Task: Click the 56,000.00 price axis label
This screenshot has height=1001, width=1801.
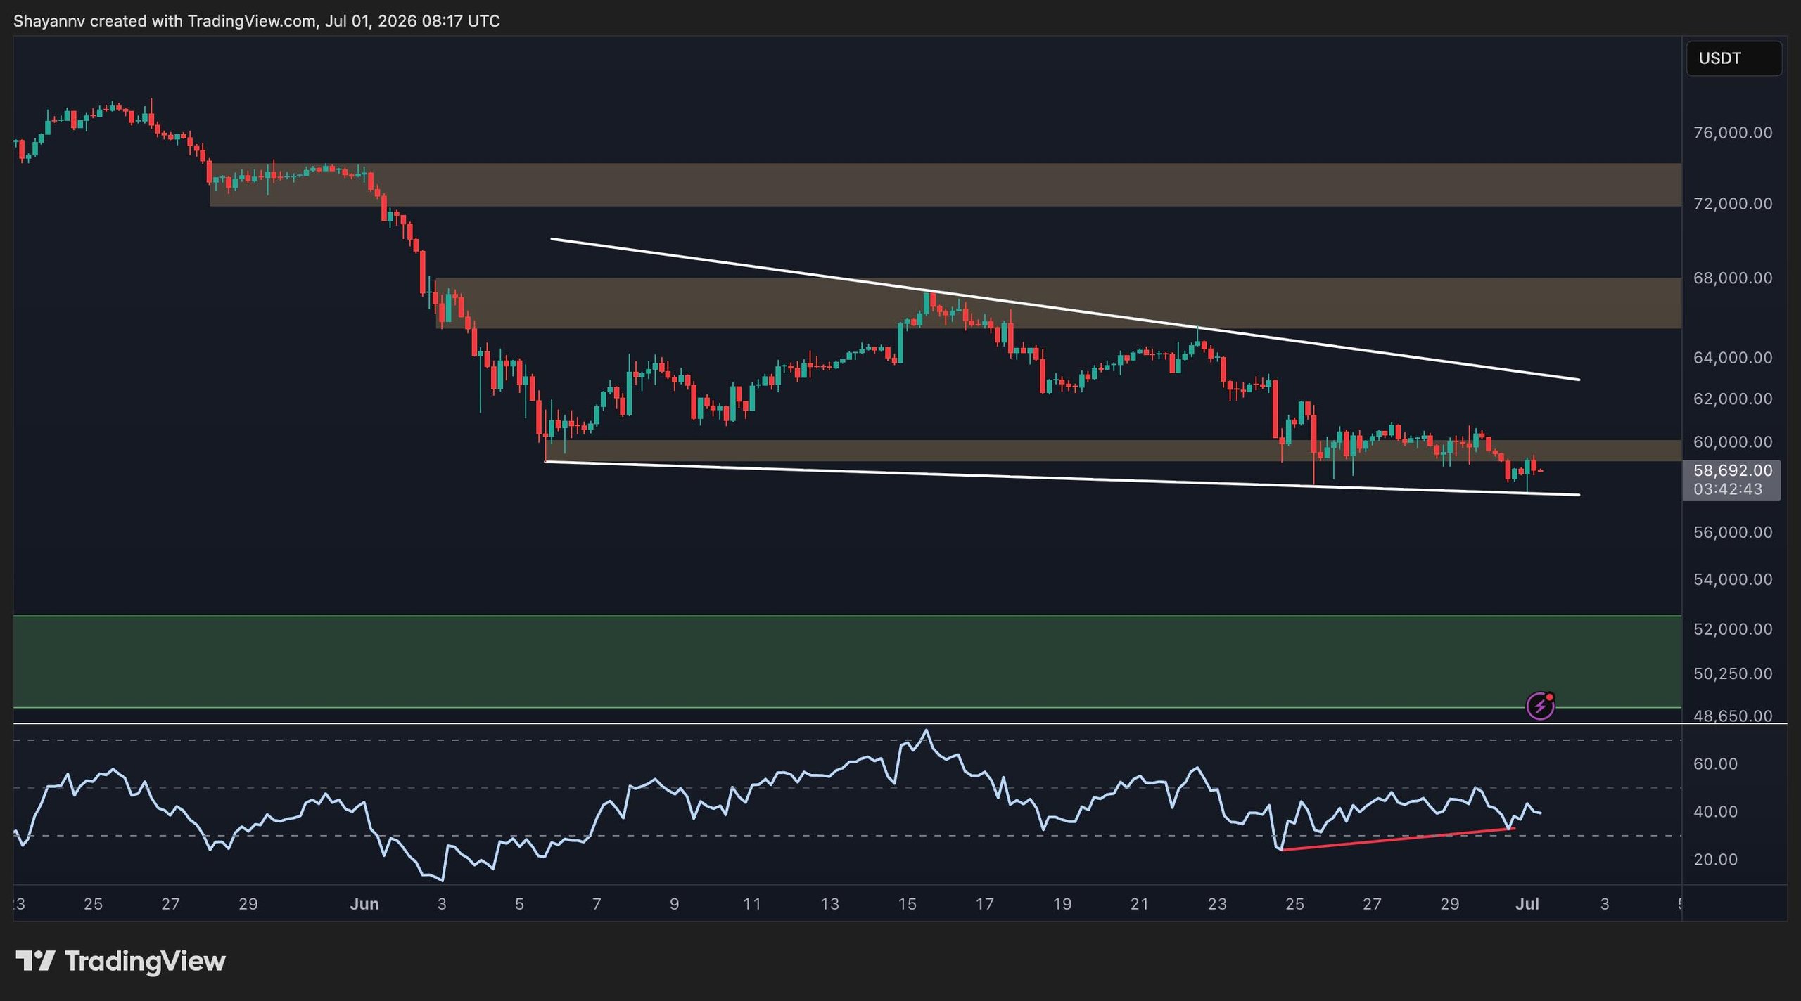Action: [1733, 533]
